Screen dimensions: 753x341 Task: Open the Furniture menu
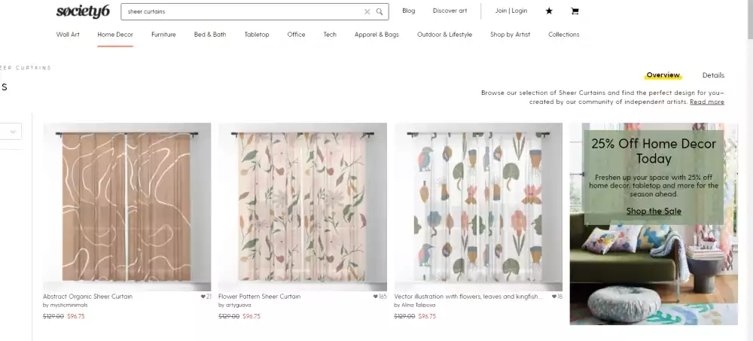163,35
